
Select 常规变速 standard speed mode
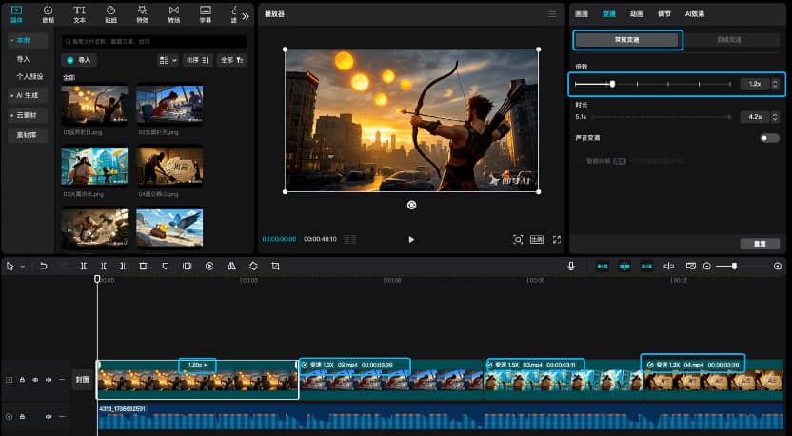coord(626,40)
